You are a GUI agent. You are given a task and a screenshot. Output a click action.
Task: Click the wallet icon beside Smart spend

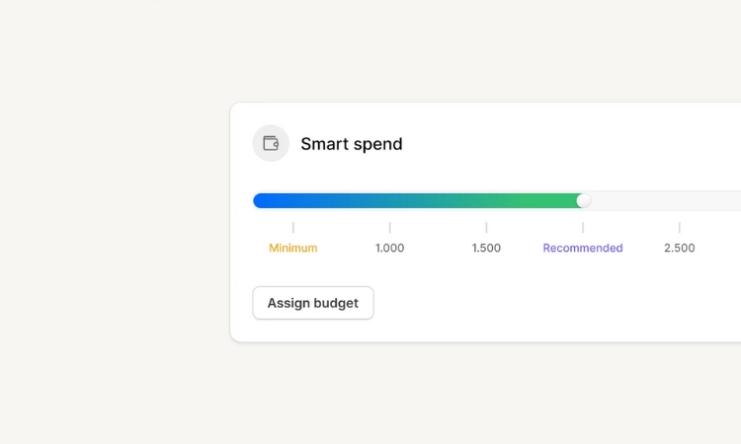point(271,143)
